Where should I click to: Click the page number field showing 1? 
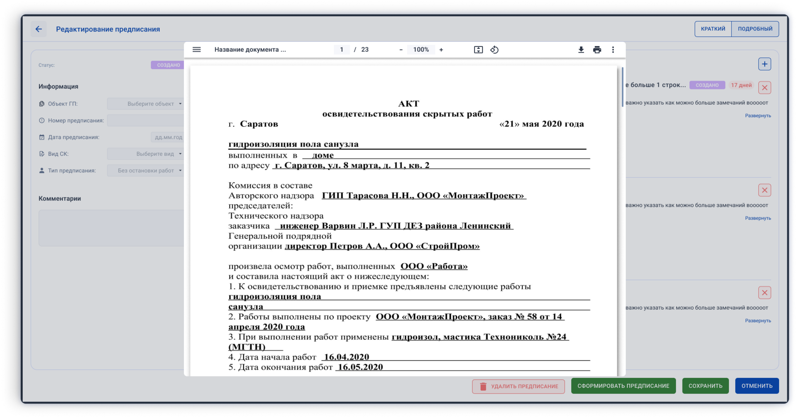click(342, 50)
